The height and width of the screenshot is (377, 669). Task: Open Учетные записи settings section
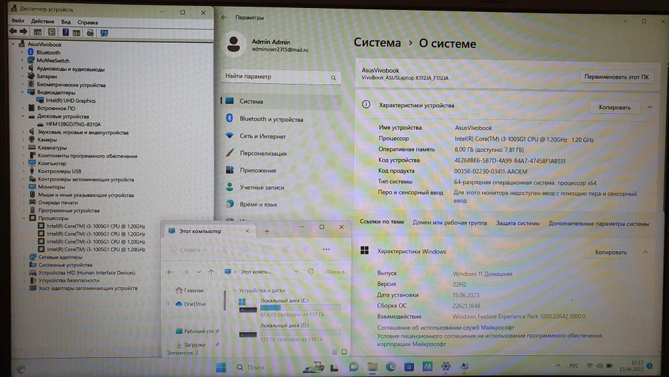pyautogui.click(x=262, y=187)
